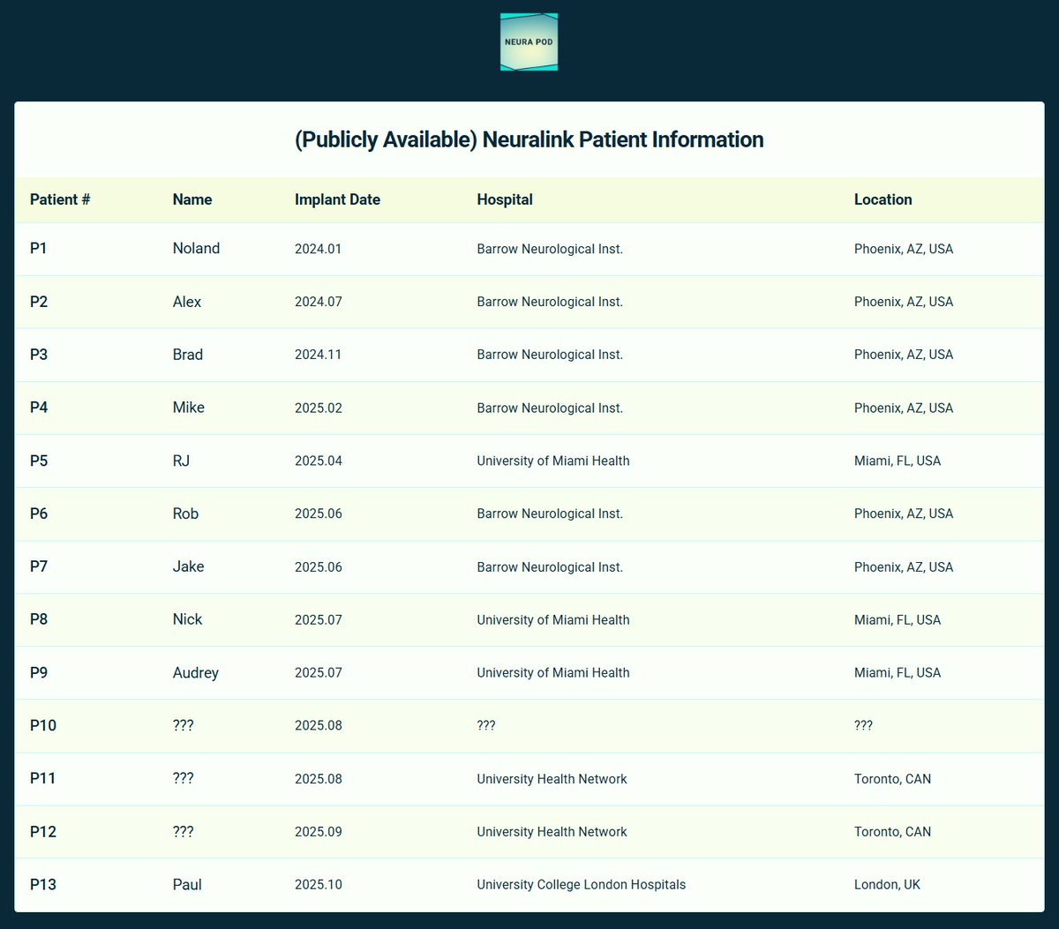Viewport: 1059px width, 929px height.
Task: Select the name Brad
Action: (188, 355)
